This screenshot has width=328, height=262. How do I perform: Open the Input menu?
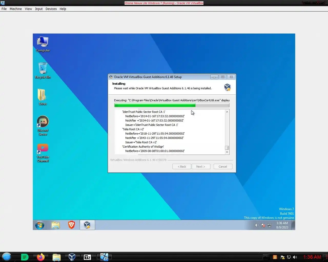click(39, 9)
